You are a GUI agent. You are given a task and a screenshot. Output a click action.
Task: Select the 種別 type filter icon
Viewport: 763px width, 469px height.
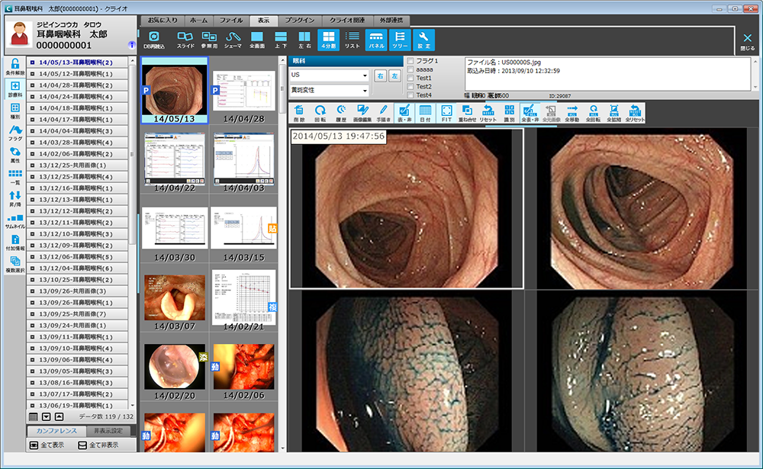pyautogui.click(x=15, y=111)
